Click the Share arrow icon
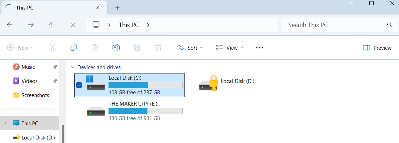Image resolution: width=399 pixels, height=143 pixels. tap(137, 48)
